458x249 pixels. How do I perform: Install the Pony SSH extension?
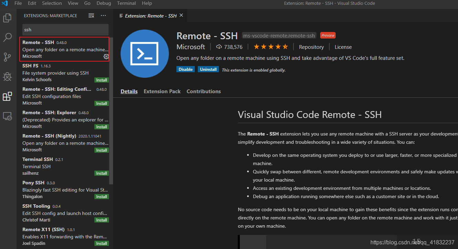click(102, 197)
